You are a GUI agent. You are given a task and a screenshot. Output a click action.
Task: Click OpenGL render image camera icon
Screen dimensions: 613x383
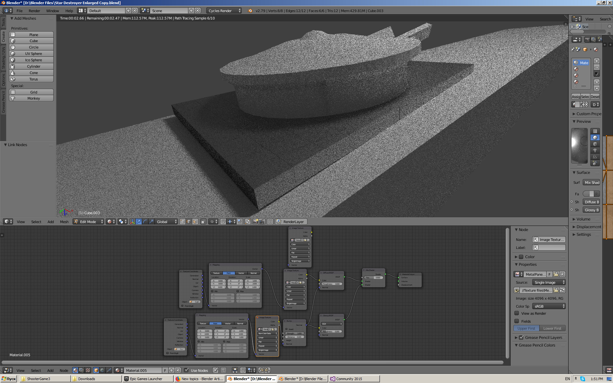pos(255,222)
